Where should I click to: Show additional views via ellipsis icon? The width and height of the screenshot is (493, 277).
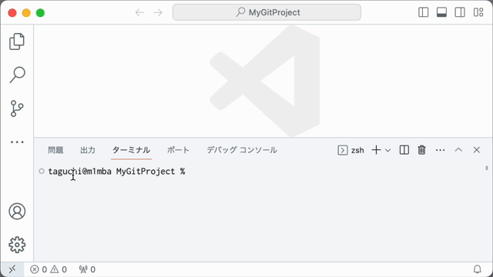tap(17, 142)
